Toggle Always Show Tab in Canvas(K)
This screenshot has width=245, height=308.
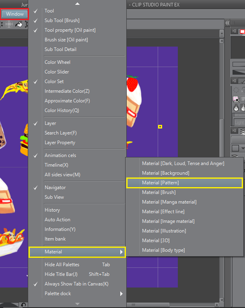click(77, 284)
